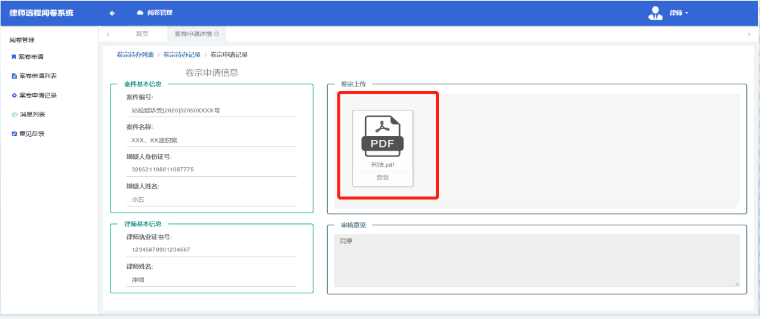760x319 pixels.
Task: Open the 卷宗待办记录 breadcrumb link
Action: pyautogui.click(x=181, y=55)
